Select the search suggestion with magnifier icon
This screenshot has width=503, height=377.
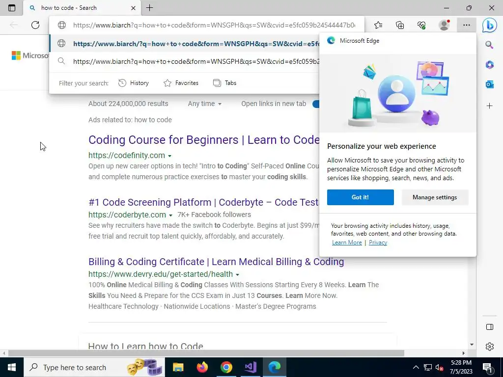tap(185, 61)
